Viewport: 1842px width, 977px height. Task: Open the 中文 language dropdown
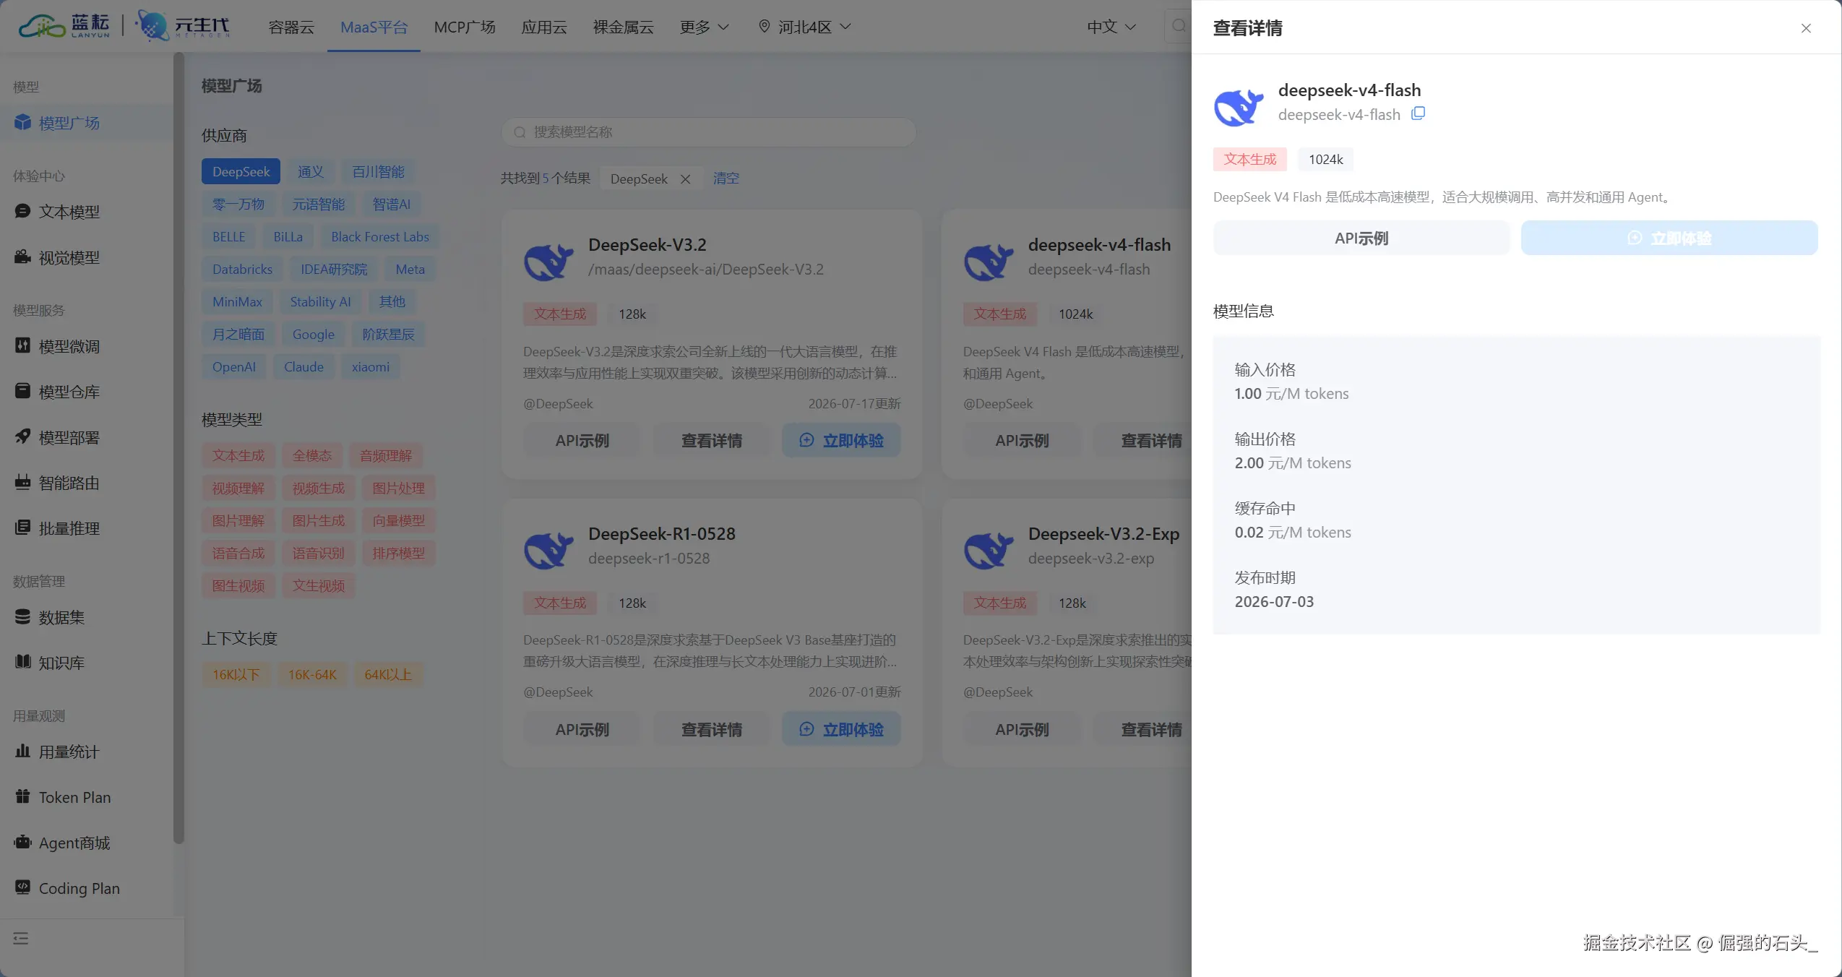(1111, 27)
